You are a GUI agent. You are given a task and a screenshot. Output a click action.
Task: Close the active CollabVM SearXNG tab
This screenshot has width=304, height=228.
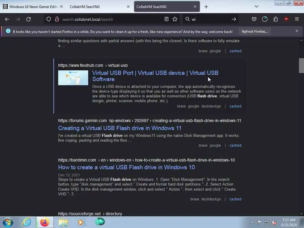point(195,7)
